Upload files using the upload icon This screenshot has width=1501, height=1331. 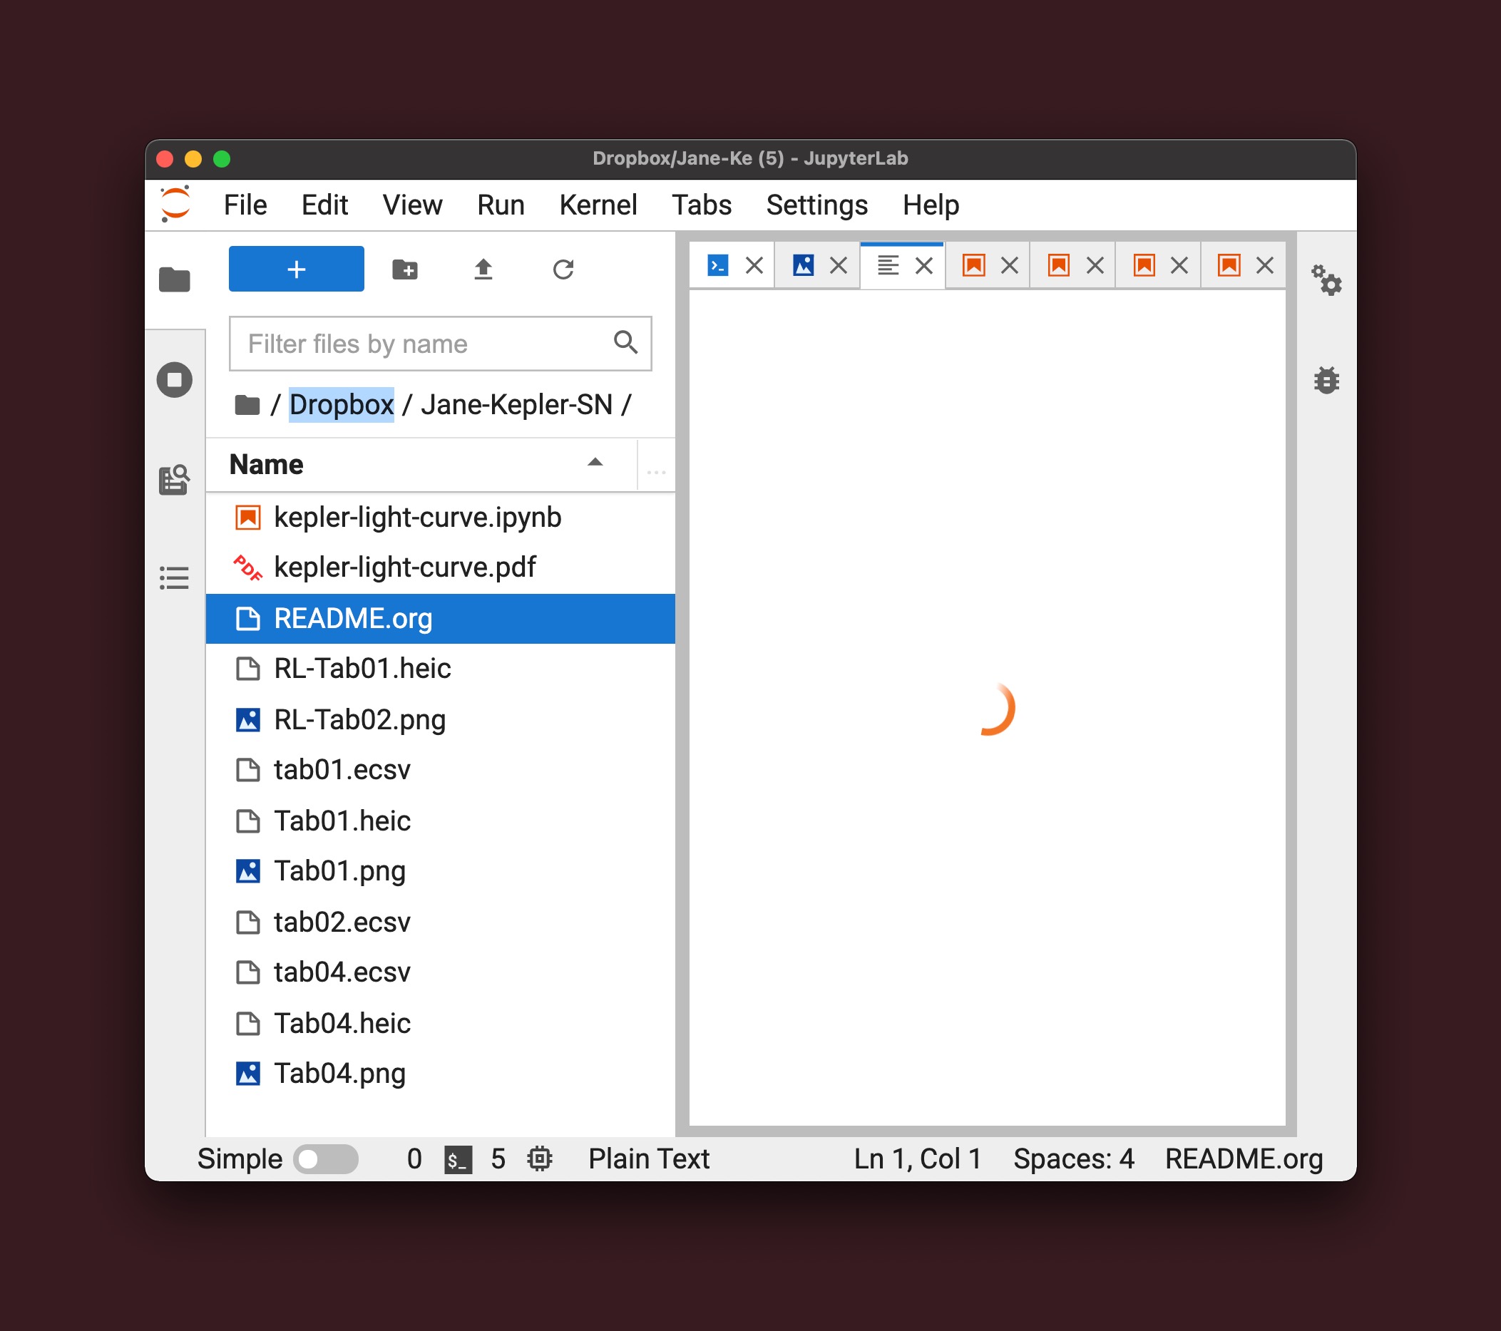[x=484, y=269]
